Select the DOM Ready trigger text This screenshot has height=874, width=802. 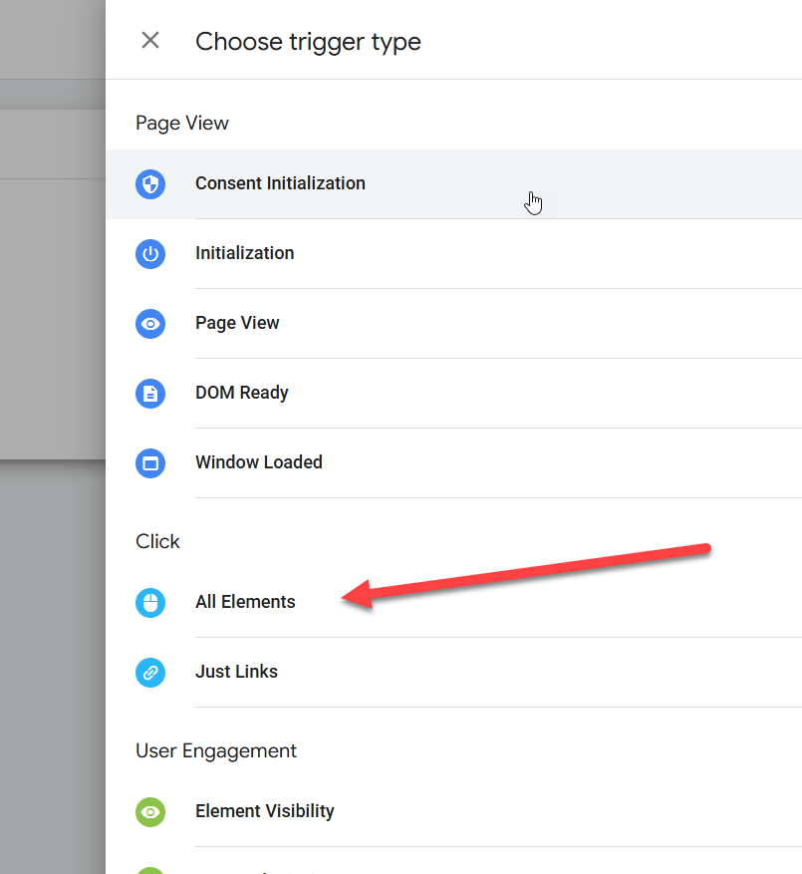click(x=241, y=393)
